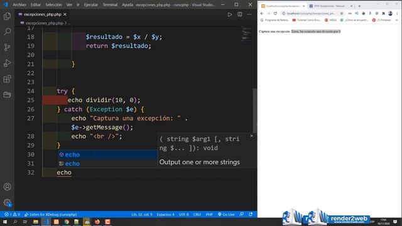This screenshot has height=226, width=402.
Task: Bookmark this page with star icon
Action: [342, 13]
